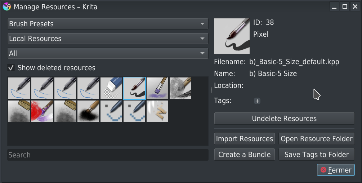Select the wooden strips texture preset
Viewport: 362px width, 183px height.
click(x=157, y=111)
